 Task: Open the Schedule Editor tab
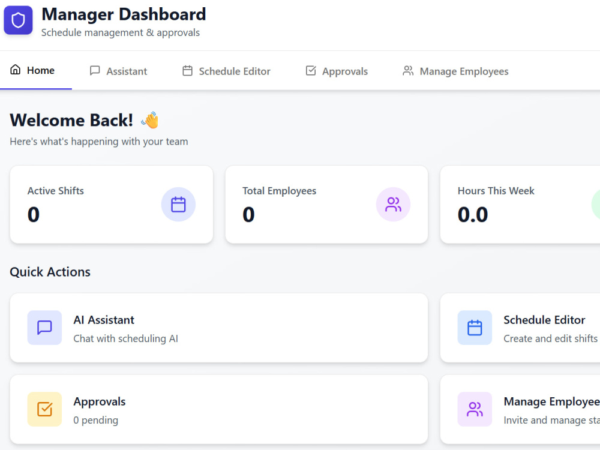tap(226, 71)
